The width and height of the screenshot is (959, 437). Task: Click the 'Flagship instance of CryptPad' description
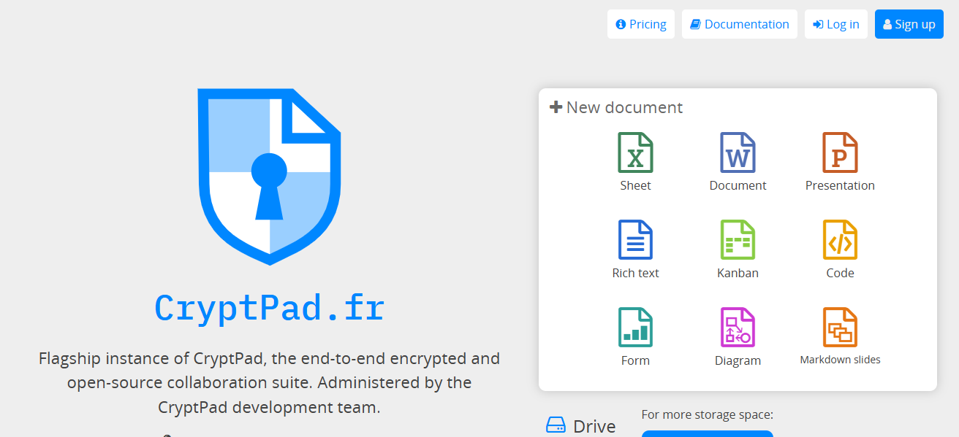coord(269,382)
